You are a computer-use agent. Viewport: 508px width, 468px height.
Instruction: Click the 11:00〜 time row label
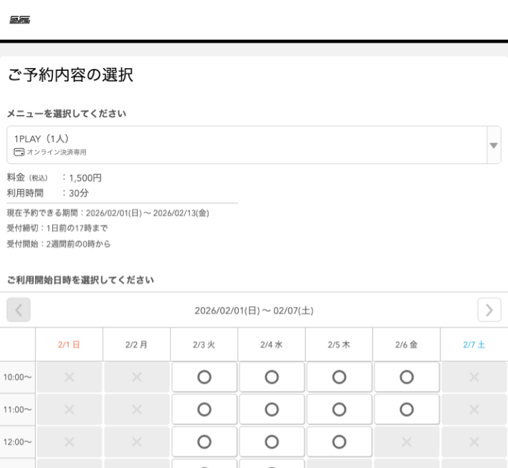pyautogui.click(x=17, y=409)
